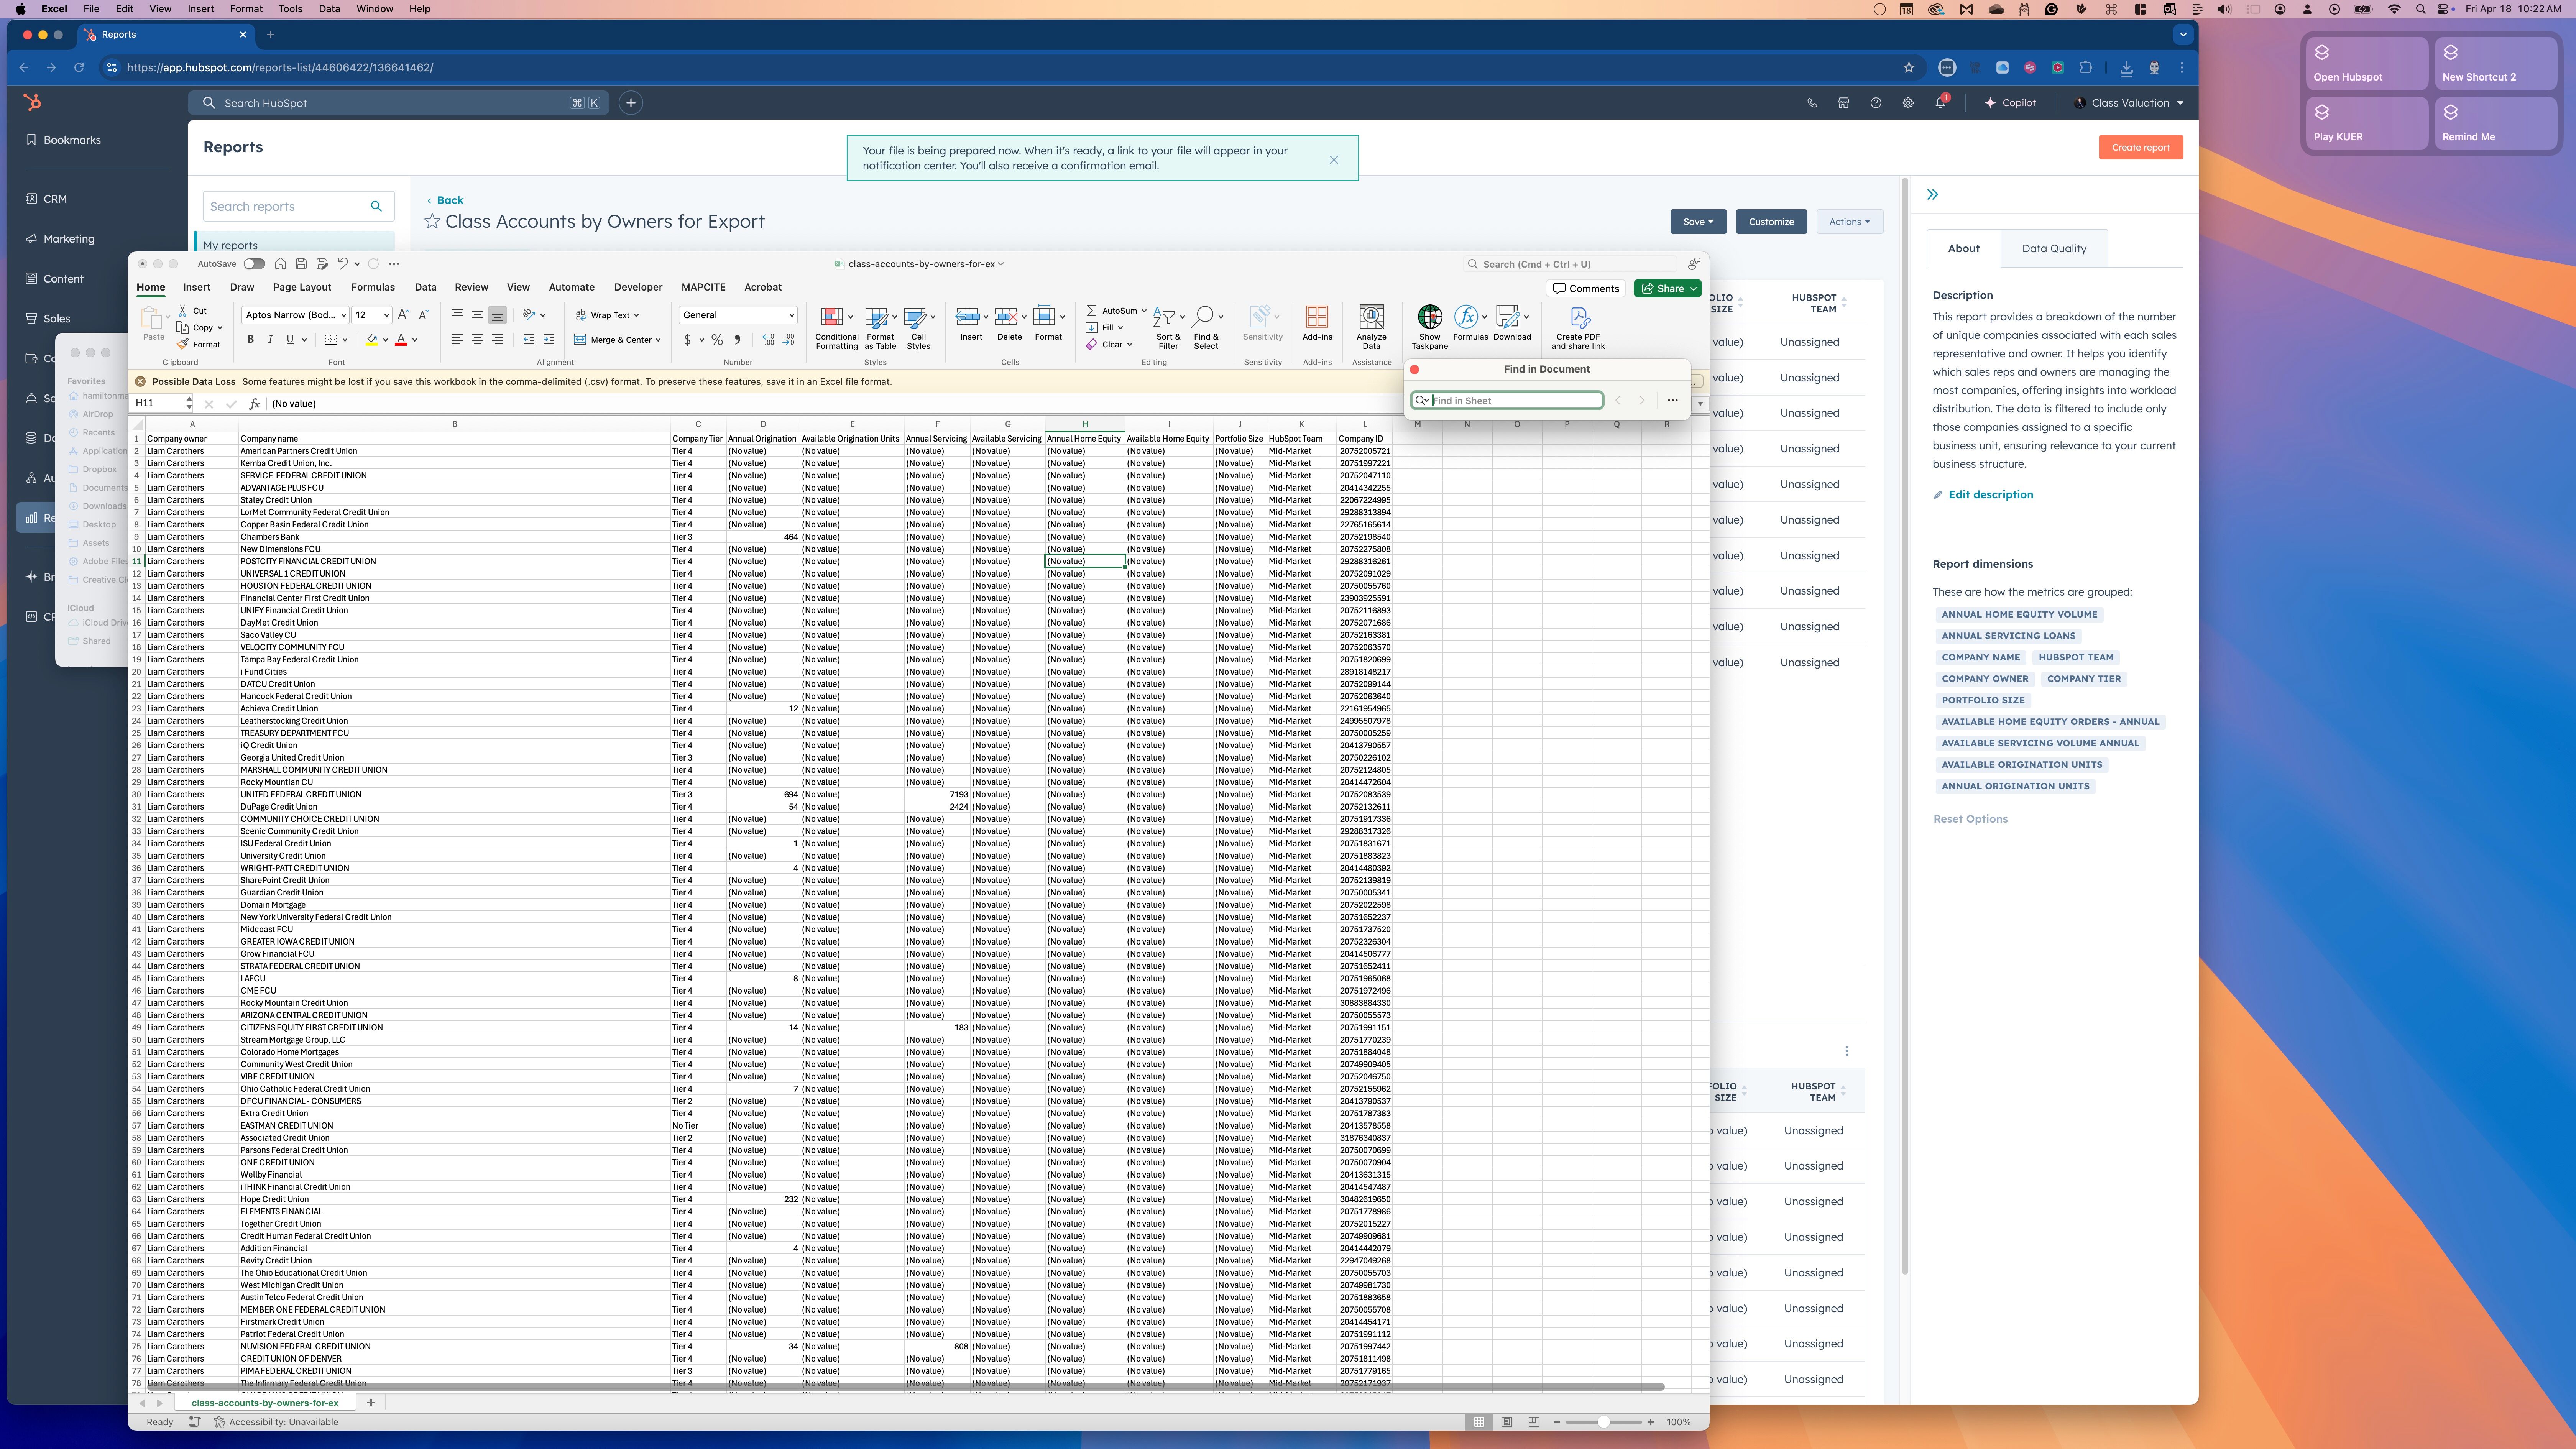The image size is (2576, 1449).
Task: Click the Create report button
Action: (x=2140, y=147)
